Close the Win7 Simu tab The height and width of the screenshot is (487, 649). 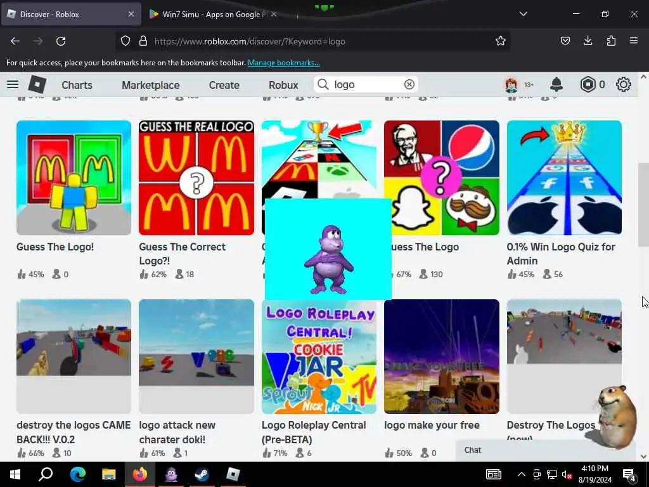click(274, 14)
